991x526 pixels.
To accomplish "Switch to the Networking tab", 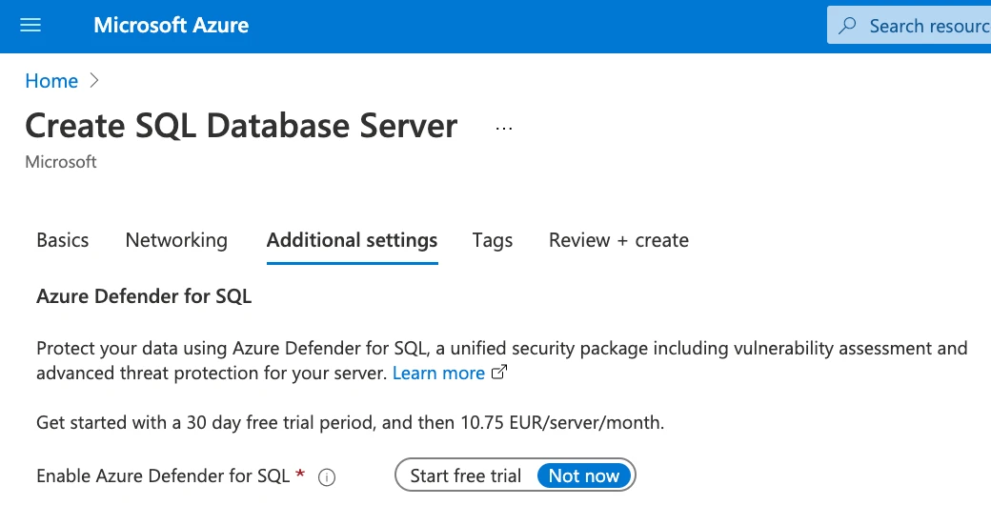I will (x=176, y=240).
